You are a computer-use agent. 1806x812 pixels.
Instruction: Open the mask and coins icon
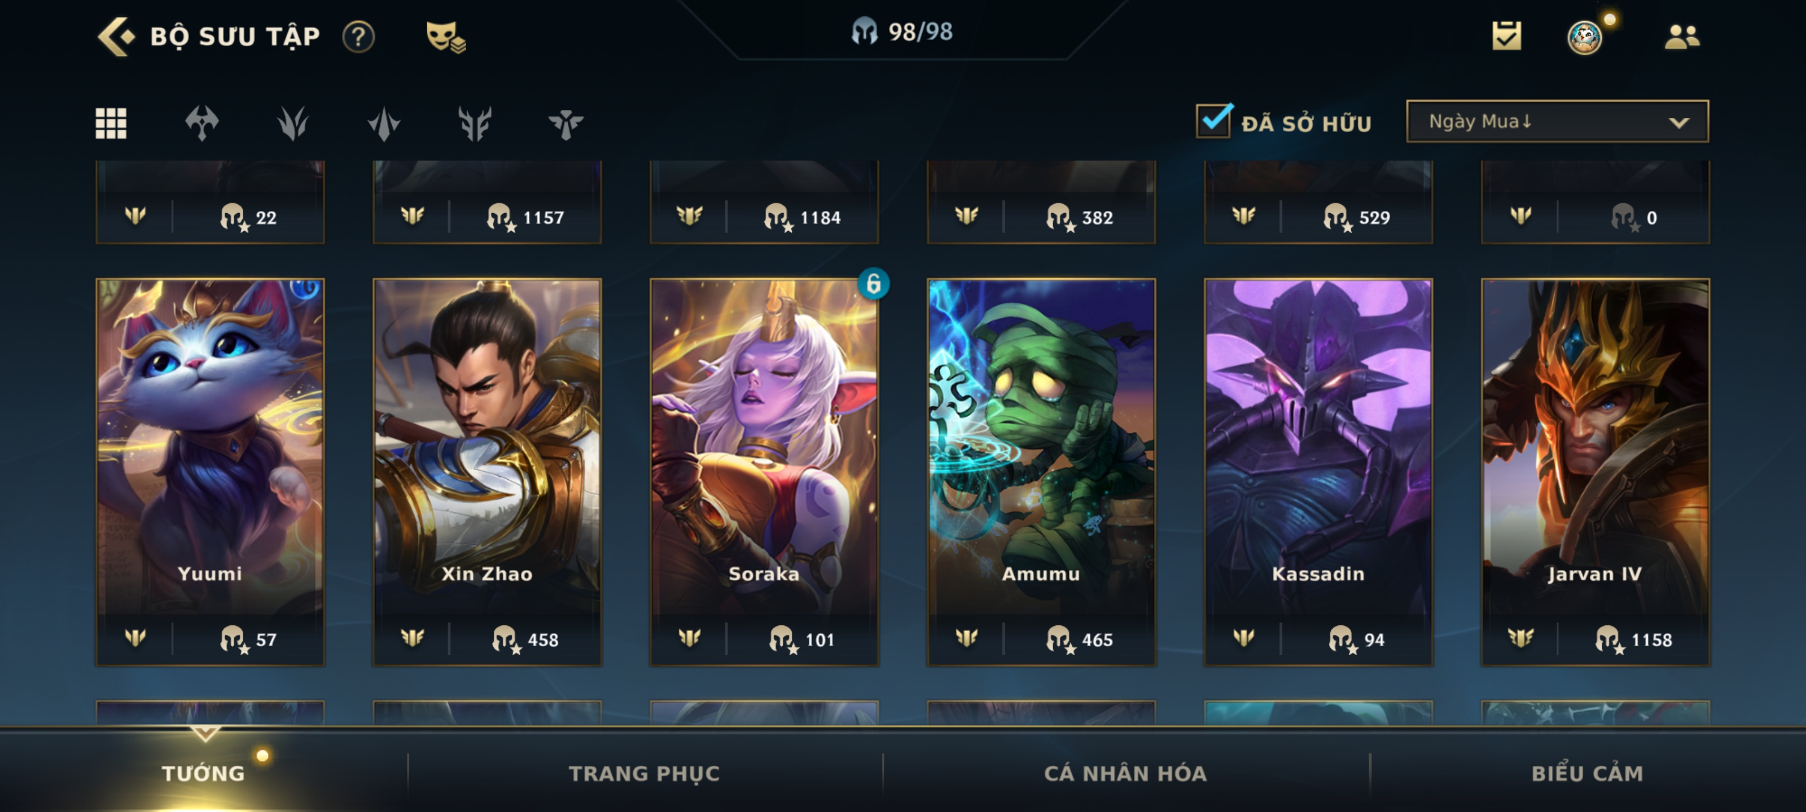[445, 37]
